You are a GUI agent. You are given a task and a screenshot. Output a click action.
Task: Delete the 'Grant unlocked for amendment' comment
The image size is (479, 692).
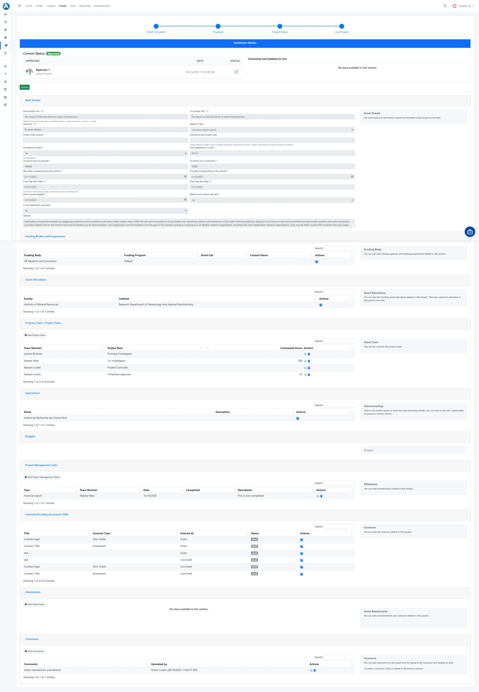315,670
